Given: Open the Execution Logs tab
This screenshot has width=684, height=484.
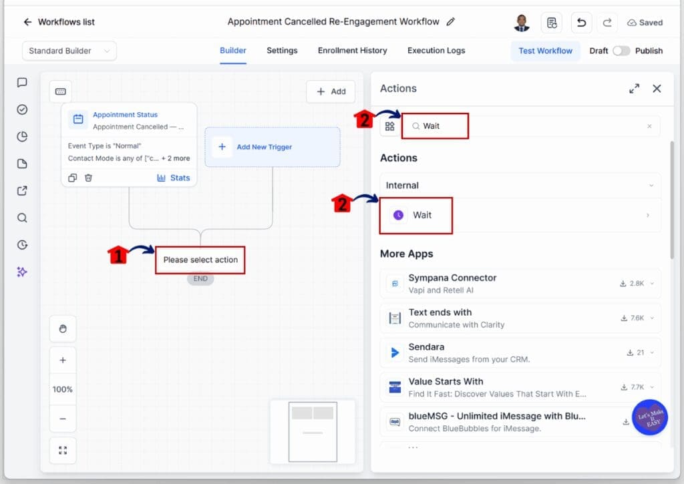Looking at the screenshot, I should pyautogui.click(x=436, y=51).
